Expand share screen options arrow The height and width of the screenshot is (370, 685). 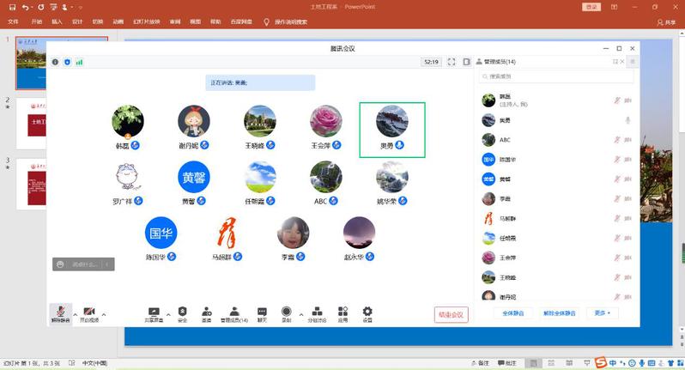[168, 314]
